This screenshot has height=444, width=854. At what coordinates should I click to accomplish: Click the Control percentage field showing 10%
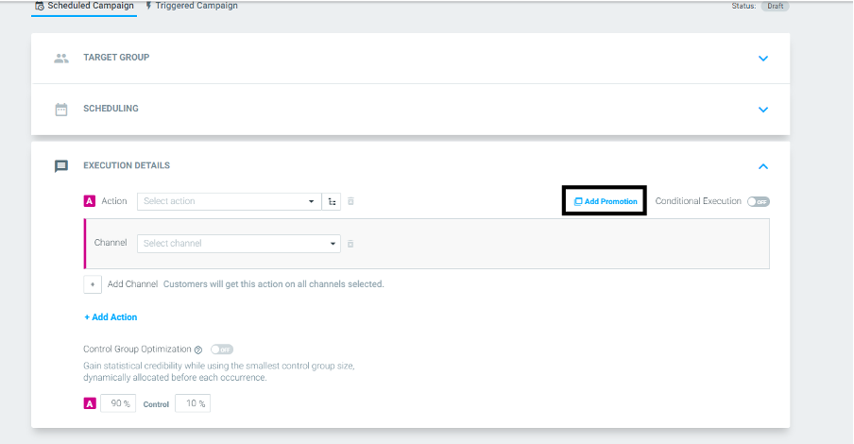point(193,403)
